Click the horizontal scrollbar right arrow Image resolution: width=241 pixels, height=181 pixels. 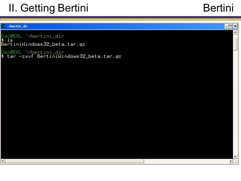coord(231,161)
